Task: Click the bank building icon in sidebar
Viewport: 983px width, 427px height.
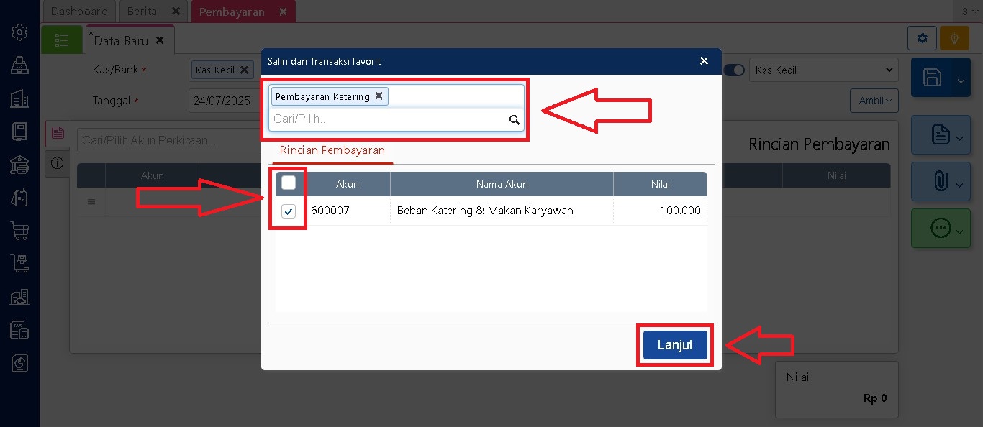Action: pos(19,165)
